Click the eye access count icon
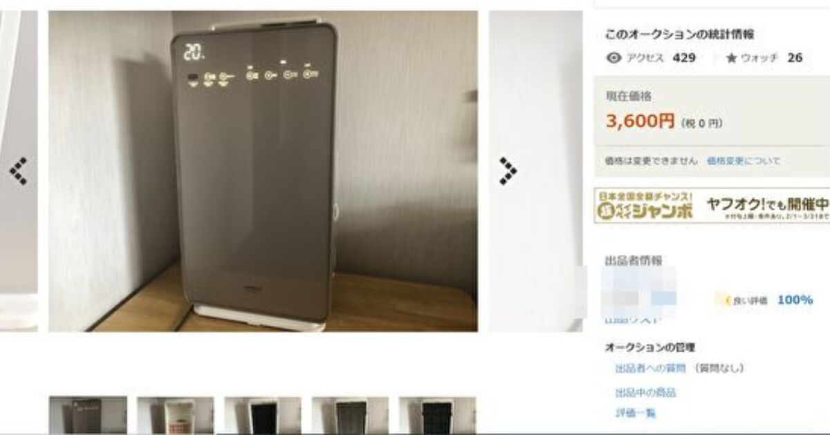This screenshot has width=830, height=435. pos(614,58)
